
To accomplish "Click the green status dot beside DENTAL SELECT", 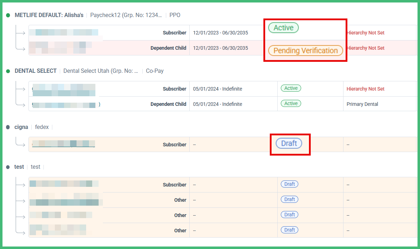I will coord(8,71).
